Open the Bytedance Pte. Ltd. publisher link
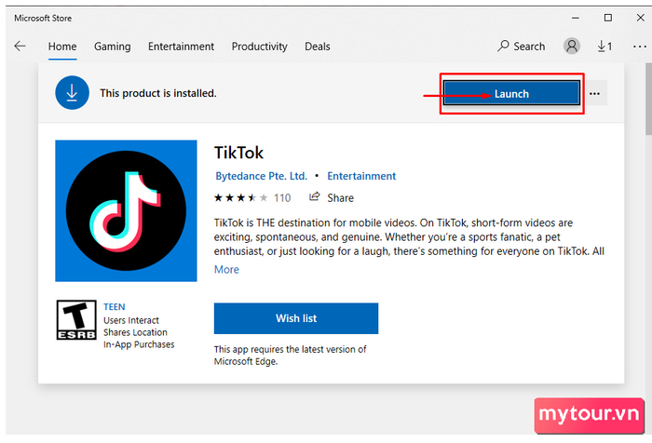The height and width of the screenshot is (443, 652). [261, 176]
